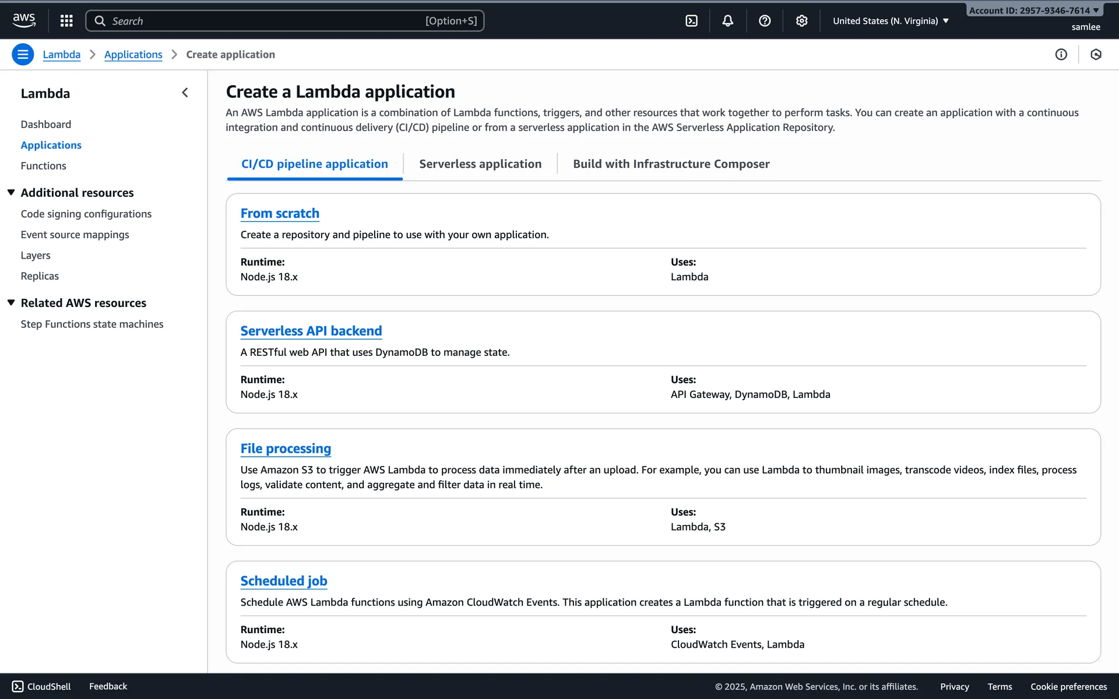Switch to the Serverless application tab
This screenshot has width=1119, height=699.
tap(480, 164)
